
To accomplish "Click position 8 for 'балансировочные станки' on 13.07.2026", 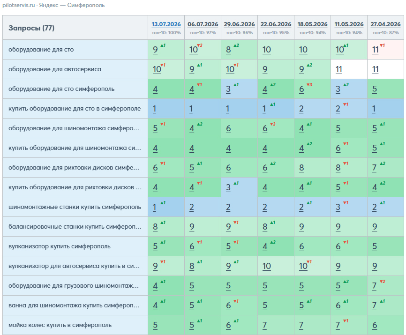I will click(155, 227).
